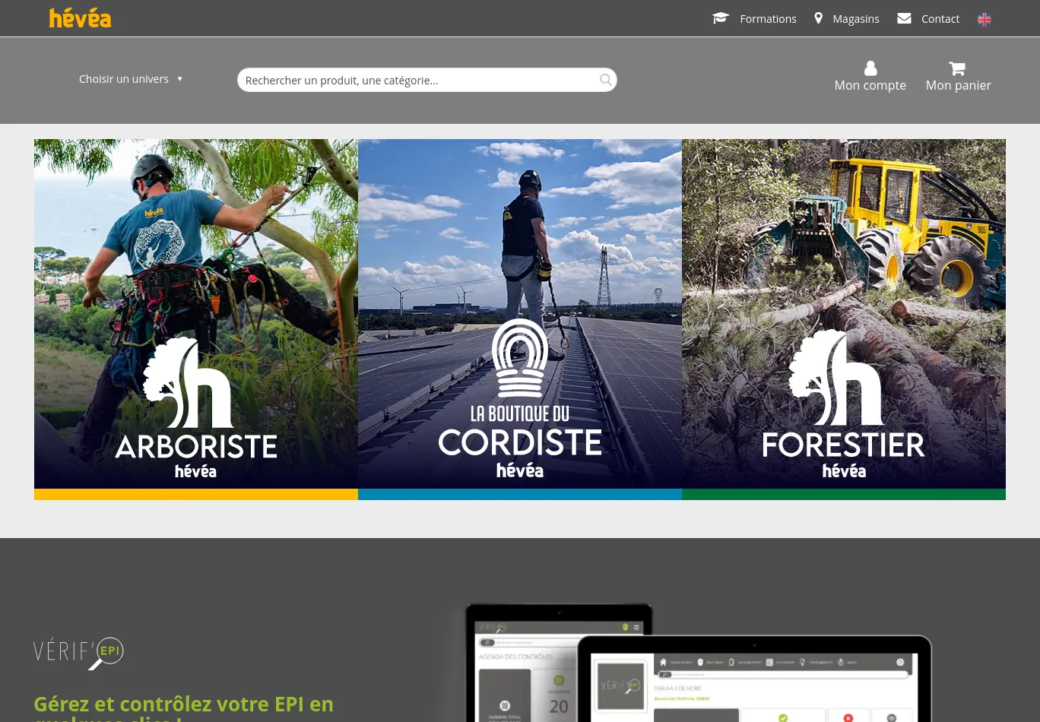
Task: Open the Mon compte label link
Action: 870,85
